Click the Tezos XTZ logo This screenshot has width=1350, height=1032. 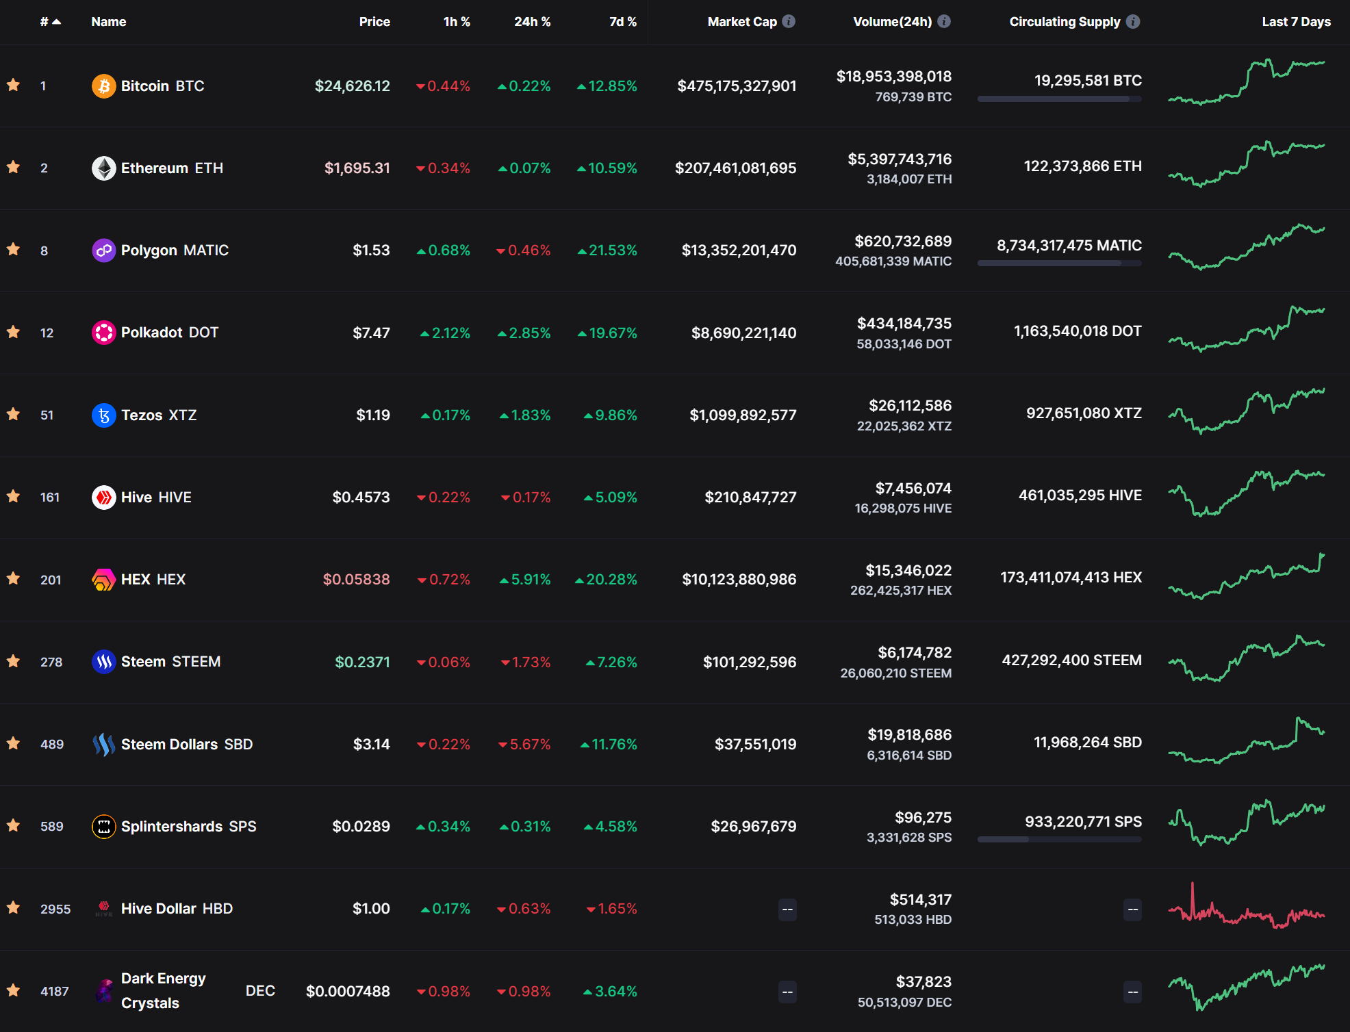(103, 415)
